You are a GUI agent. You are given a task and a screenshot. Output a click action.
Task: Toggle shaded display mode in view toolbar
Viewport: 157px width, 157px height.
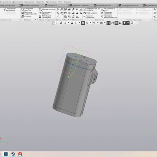coord(83,23)
